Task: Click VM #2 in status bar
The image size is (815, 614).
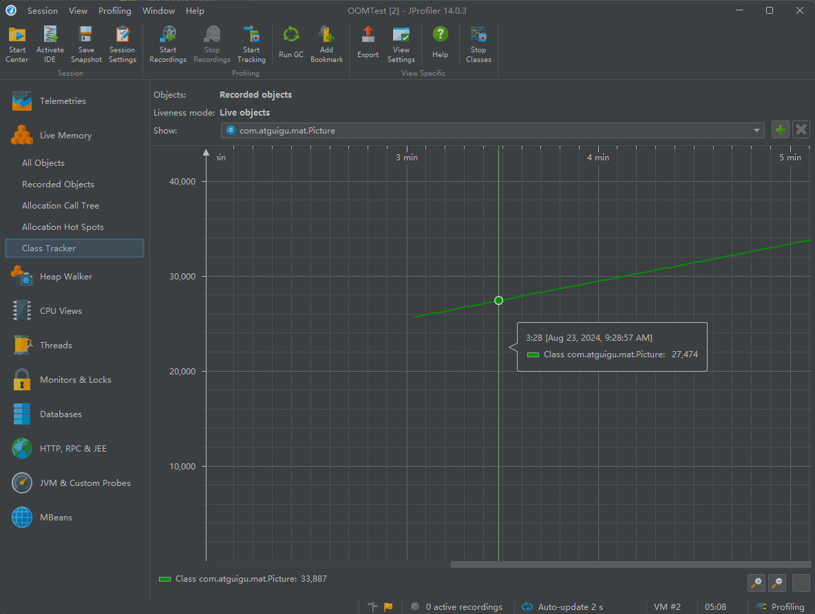Action: pos(667,606)
